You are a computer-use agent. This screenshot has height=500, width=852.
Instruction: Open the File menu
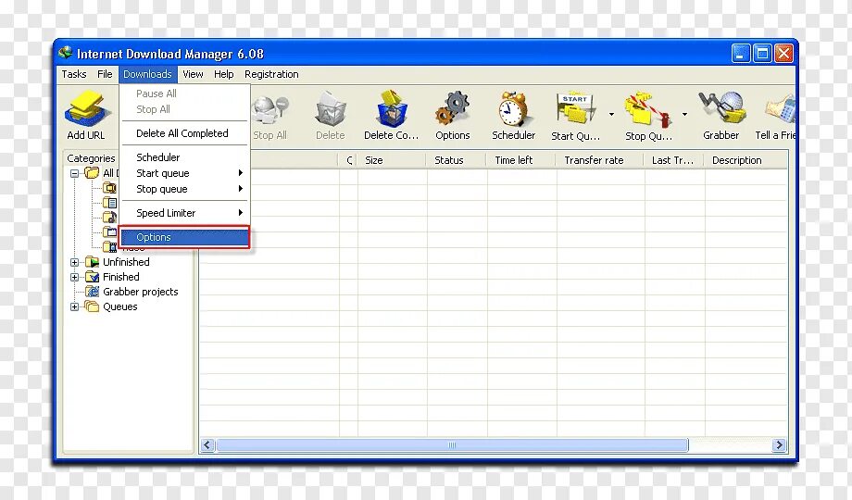tap(105, 74)
